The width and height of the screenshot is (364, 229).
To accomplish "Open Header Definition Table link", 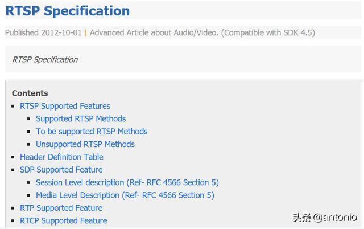I will [61, 157].
